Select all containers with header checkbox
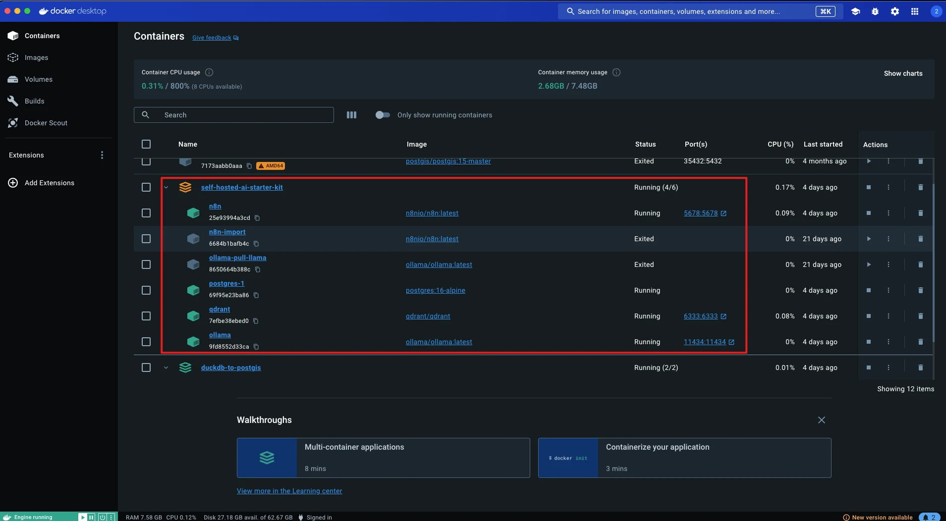 [x=146, y=144]
